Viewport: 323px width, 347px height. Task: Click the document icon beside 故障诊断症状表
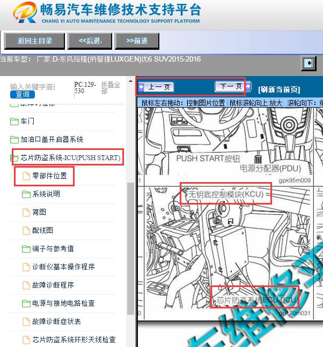coord(26,321)
